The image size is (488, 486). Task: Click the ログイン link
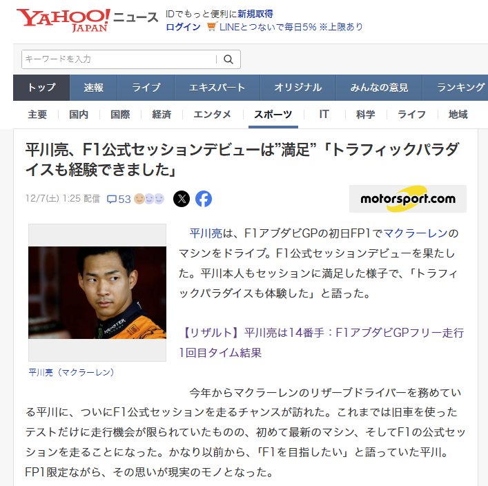[183, 27]
